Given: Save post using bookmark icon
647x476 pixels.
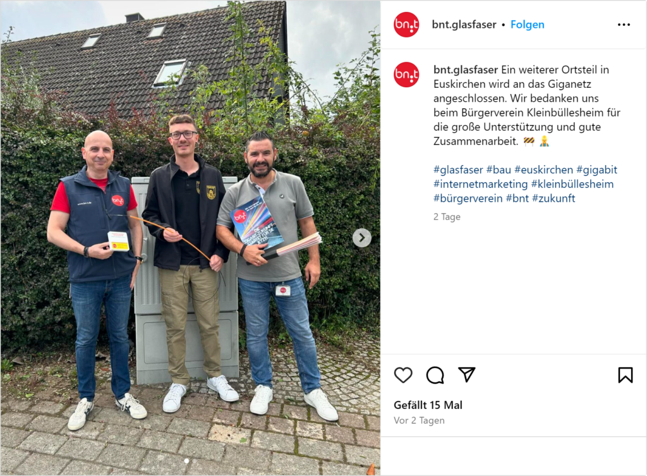Looking at the screenshot, I should pyautogui.click(x=625, y=375).
